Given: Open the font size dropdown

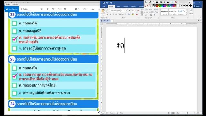Looking at the screenshot, I should tap(125, 11).
